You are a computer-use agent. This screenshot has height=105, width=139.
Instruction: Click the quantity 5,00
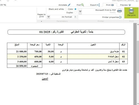51,57
